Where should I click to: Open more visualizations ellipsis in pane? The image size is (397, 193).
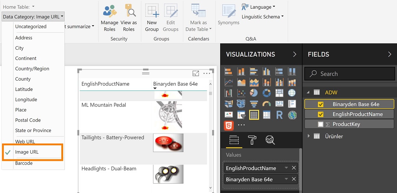click(241, 125)
